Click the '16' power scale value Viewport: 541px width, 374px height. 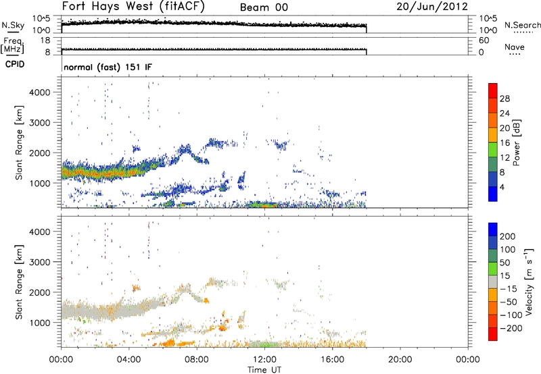click(504, 143)
